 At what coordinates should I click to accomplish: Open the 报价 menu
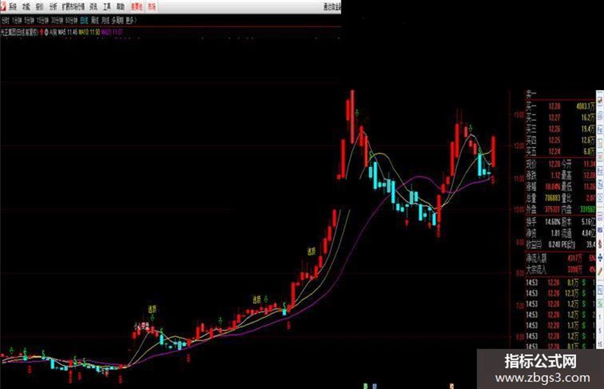pos(39,6)
